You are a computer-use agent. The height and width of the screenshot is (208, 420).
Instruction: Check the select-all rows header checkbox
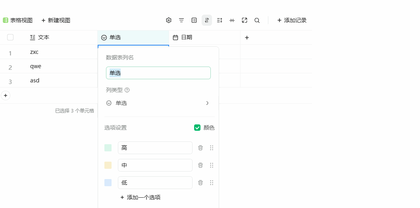pyautogui.click(x=10, y=37)
